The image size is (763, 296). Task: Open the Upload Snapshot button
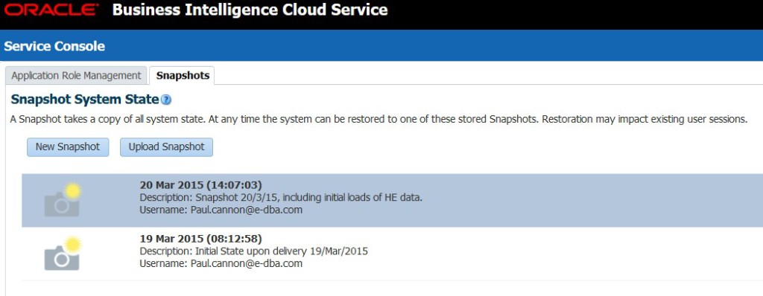(x=166, y=147)
